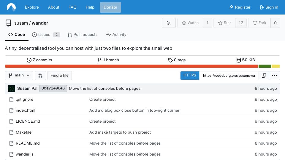
Task: Open the .gitignore file
Action: 25,100
